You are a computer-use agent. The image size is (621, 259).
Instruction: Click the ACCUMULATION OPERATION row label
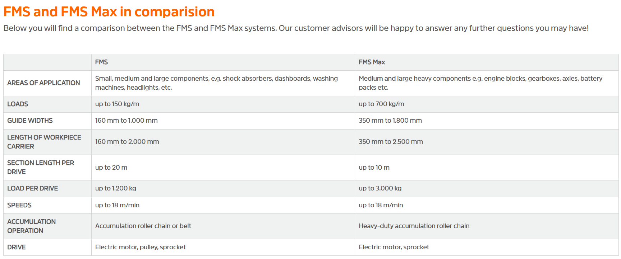pos(32,226)
